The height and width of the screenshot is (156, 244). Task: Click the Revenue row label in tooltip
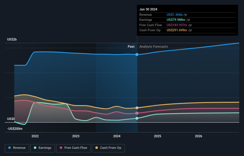[146, 15]
